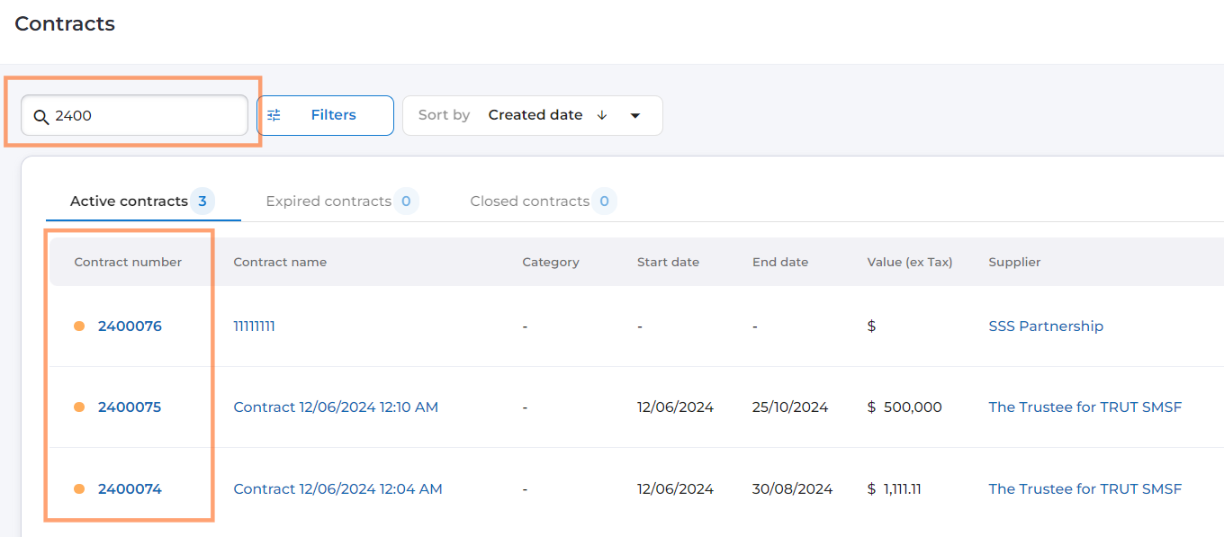1224x537 pixels.
Task: Click the search field containing 2400
Action: (144, 115)
